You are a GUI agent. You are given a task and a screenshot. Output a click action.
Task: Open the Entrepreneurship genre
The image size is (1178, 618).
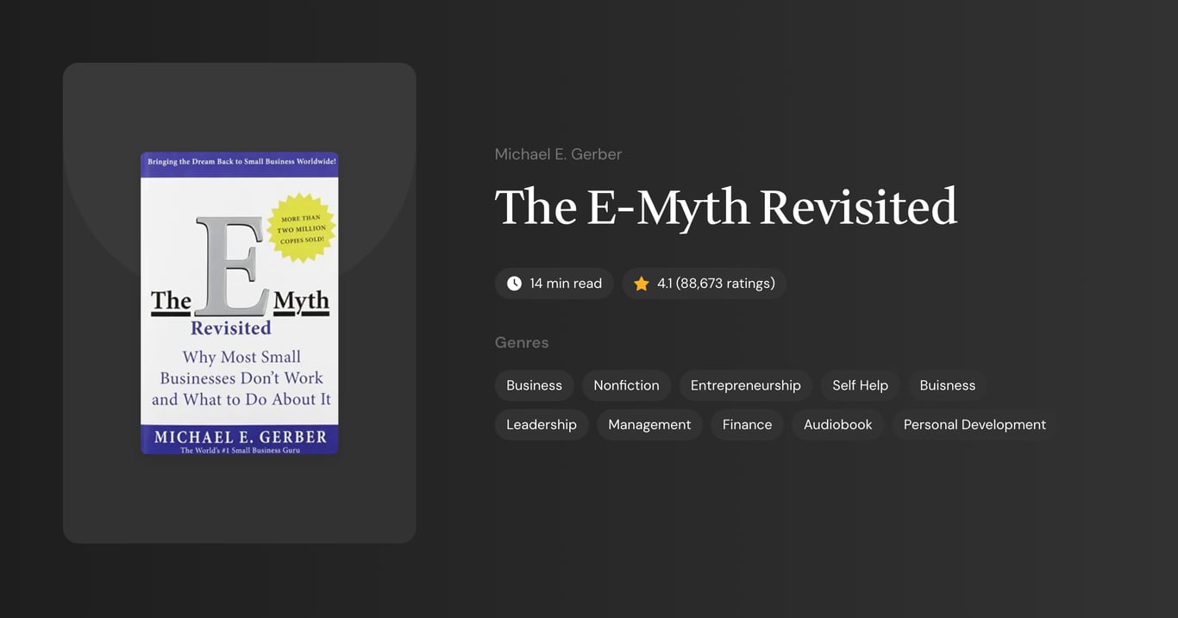745,385
